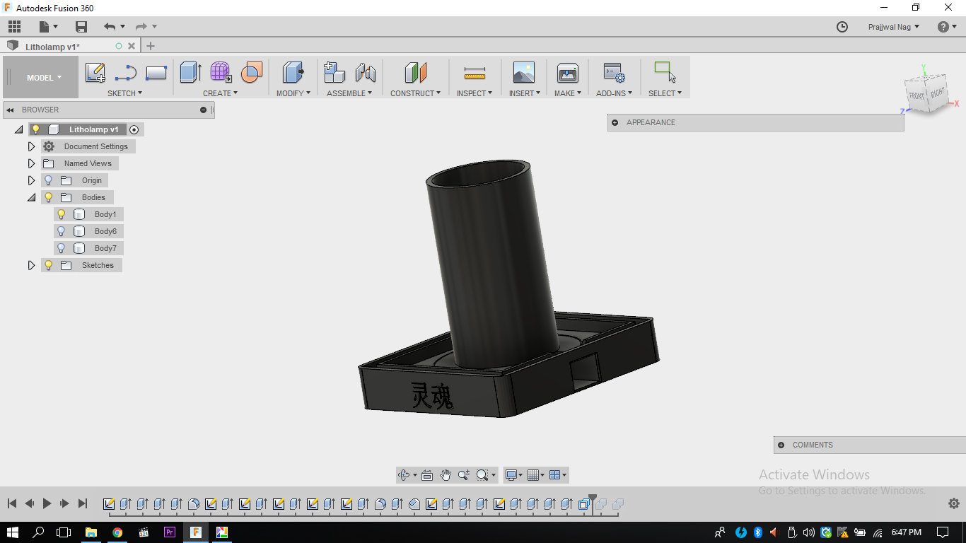Expand the APPEARANCE panel
Image resolution: width=966 pixels, height=543 pixels.
pyautogui.click(x=614, y=122)
